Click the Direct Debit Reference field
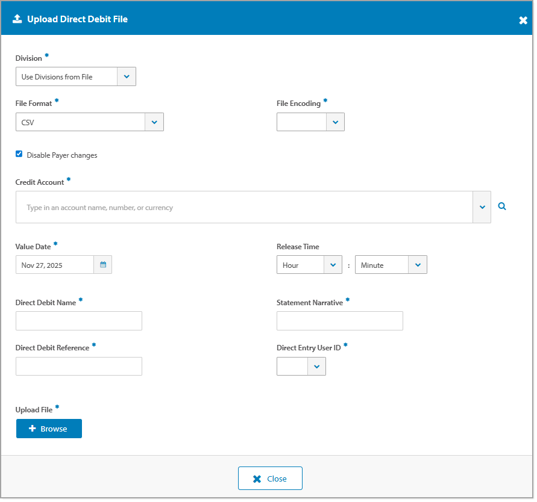 click(78, 366)
